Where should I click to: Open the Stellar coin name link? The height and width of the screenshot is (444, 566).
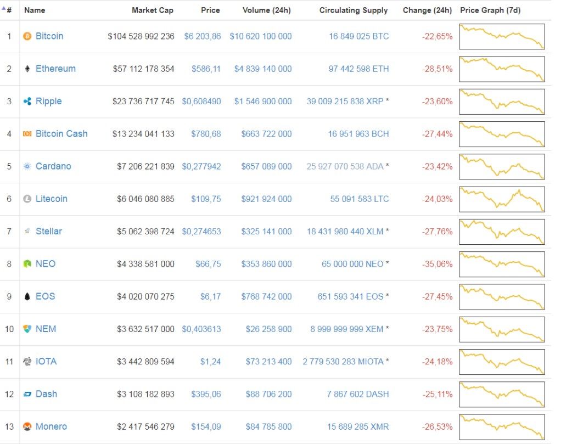tap(49, 231)
